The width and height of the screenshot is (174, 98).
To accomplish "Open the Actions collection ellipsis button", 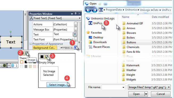I will [75, 24].
